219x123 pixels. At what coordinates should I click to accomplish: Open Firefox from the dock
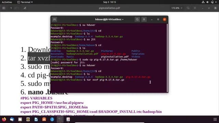click(4, 119)
